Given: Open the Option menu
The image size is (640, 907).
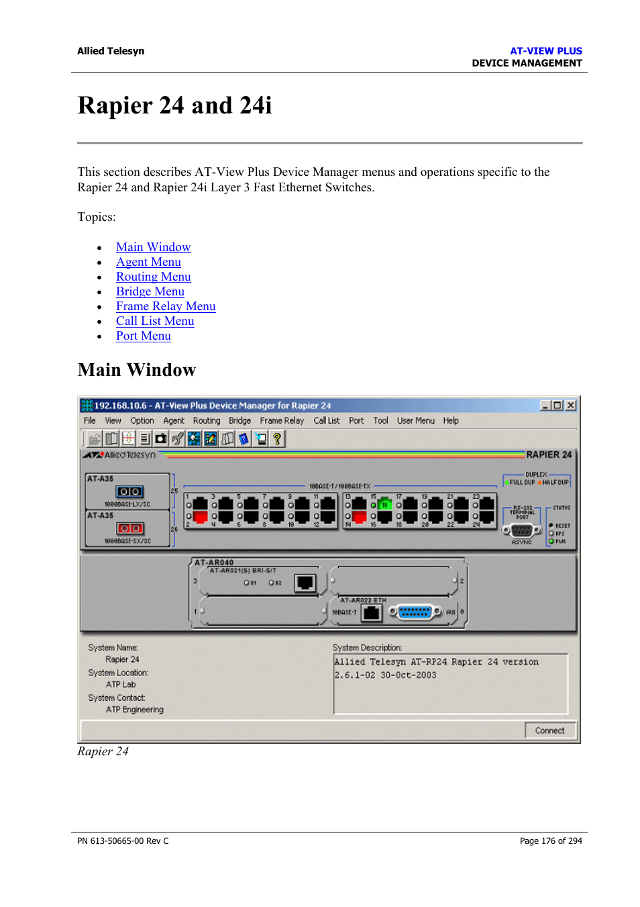Looking at the screenshot, I should (x=142, y=420).
